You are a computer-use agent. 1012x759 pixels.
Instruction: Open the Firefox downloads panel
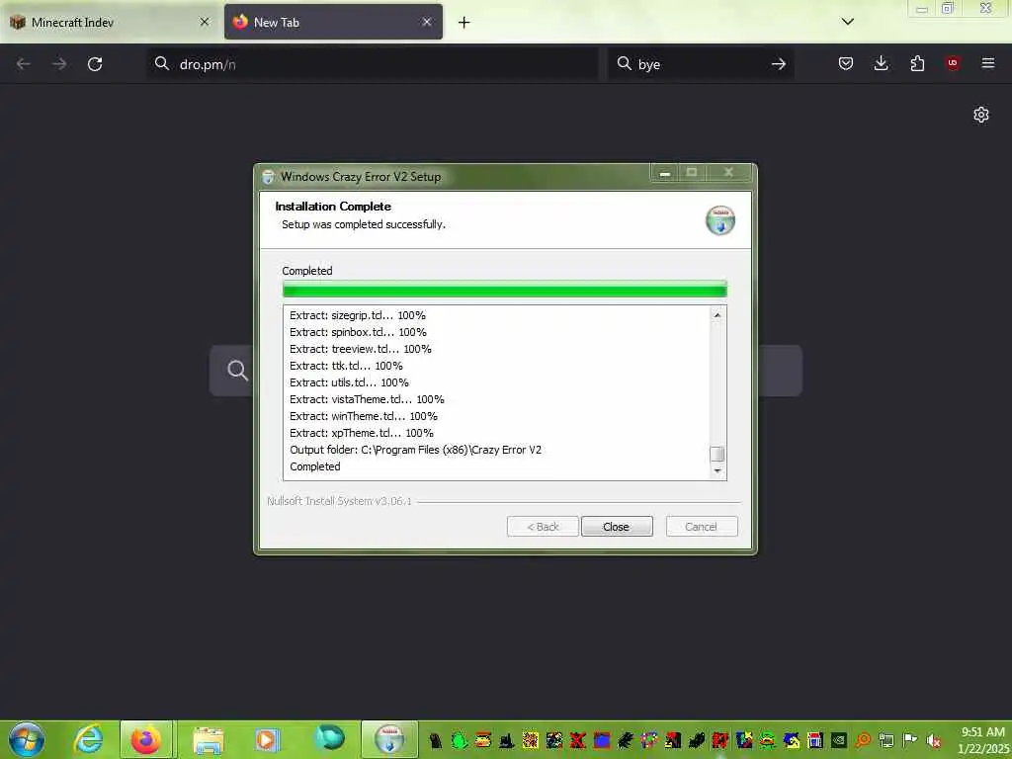[x=881, y=63]
